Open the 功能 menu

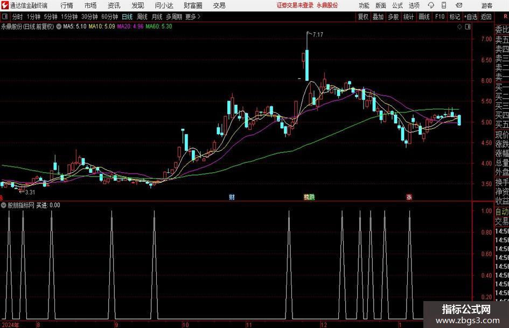364,5
